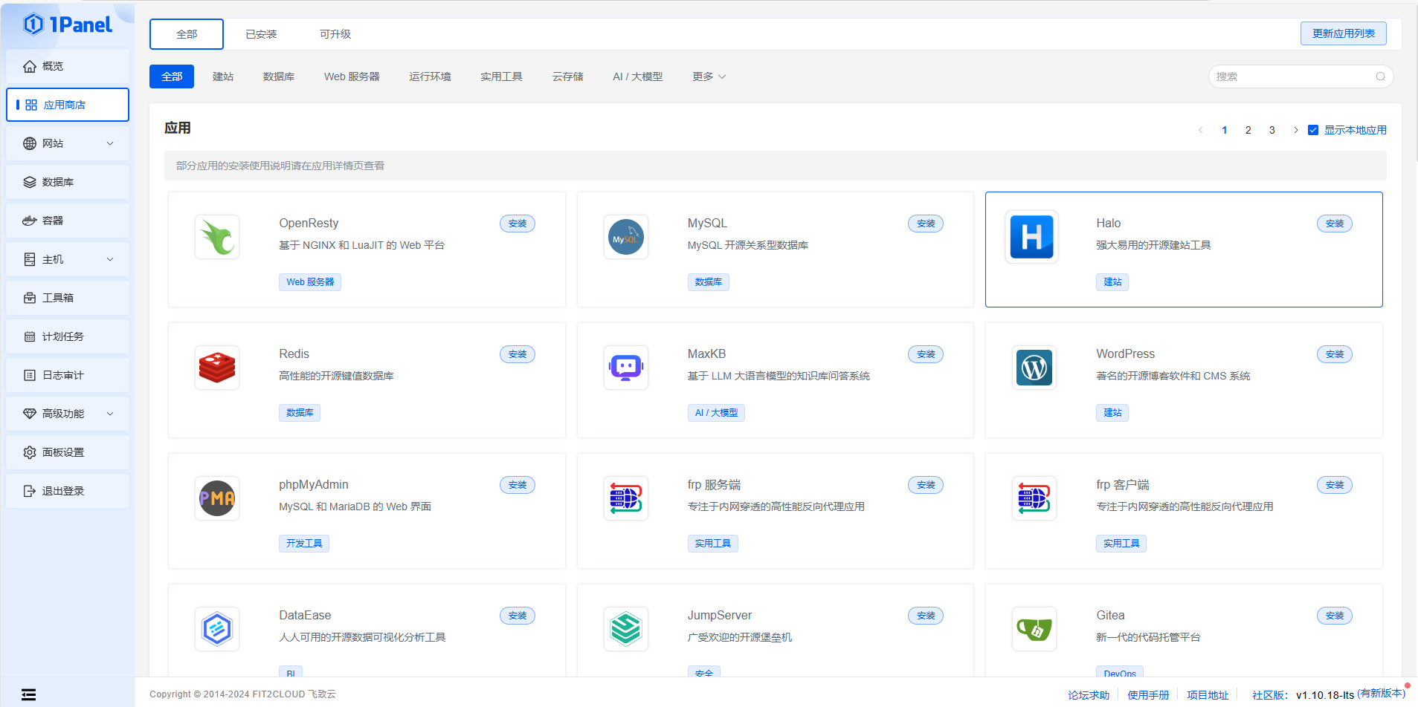Expand the 主机 sidebar submenu arrow
Viewport: 1418px width, 707px height.
pos(110,259)
